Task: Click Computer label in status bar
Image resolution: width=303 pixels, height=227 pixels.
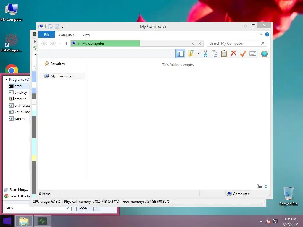Action: [241, 194]
